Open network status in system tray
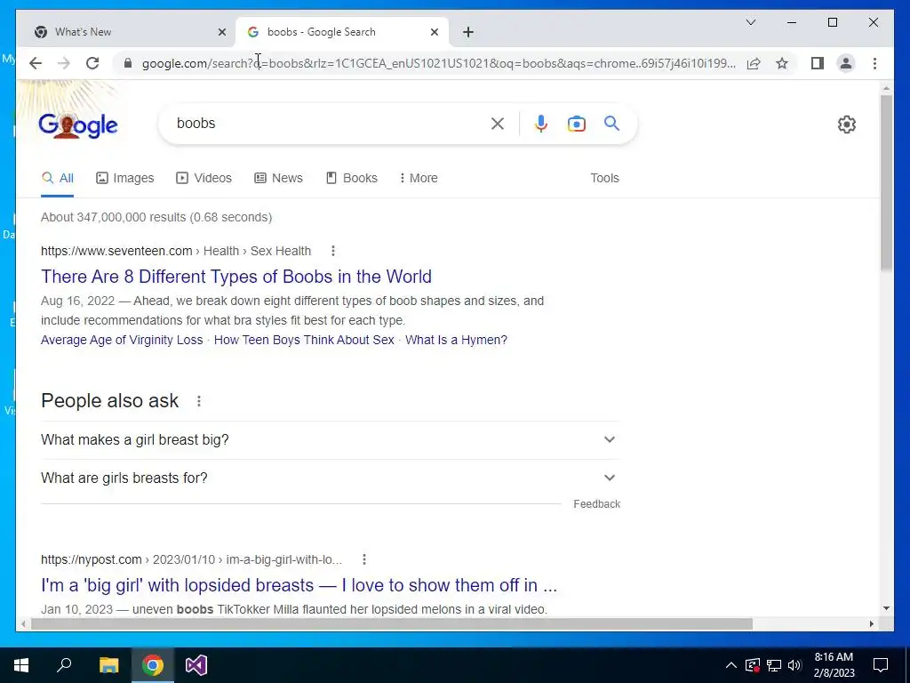Image resolution: width=910 pixels, height=683 pixels. tap(774, 665)
